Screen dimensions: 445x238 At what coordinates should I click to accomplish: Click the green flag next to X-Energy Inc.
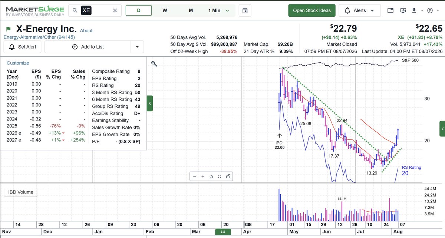[x=8, y=29]
